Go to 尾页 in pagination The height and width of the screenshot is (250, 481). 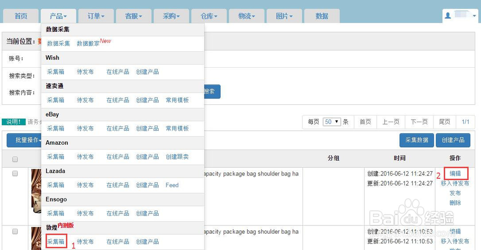[x=444, y=122]
